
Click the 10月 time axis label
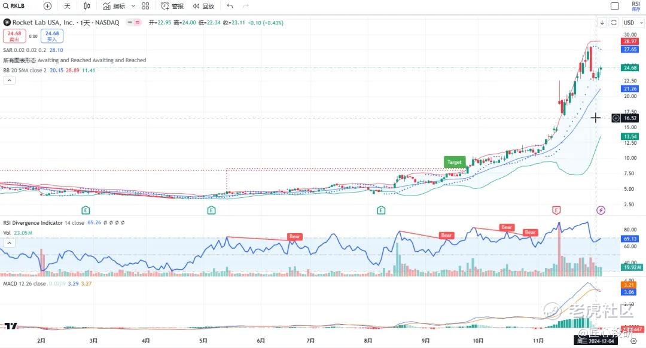tap(478, 341)
